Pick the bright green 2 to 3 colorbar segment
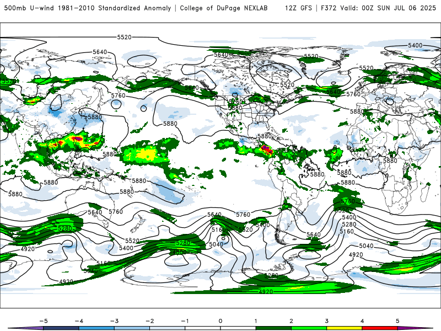 point(309,328)
